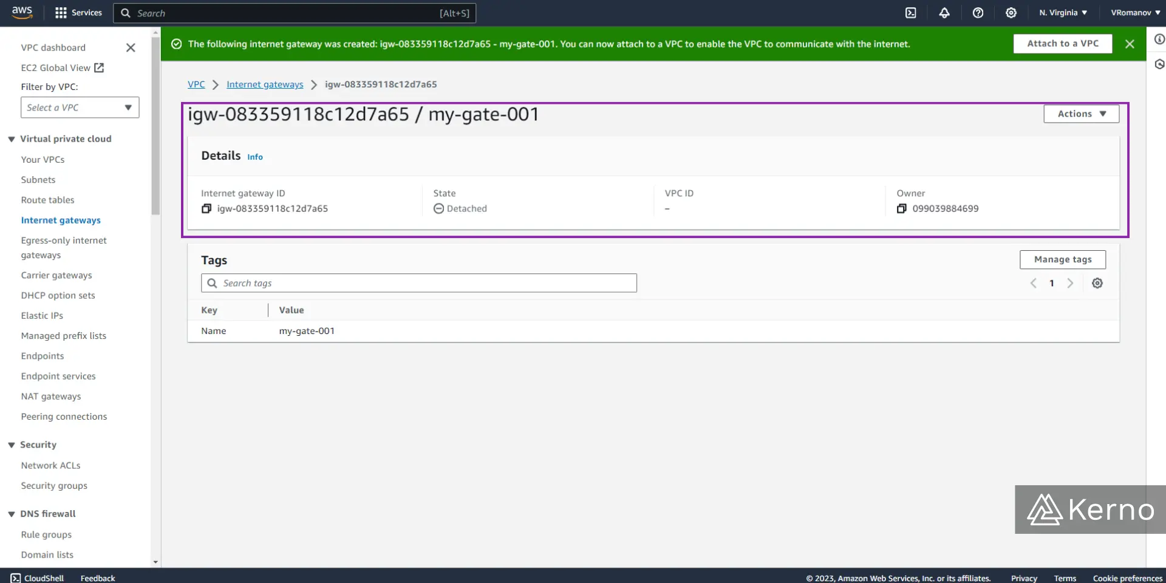Open Rule groups in sidebar
1166x583 pixels.
46,534
